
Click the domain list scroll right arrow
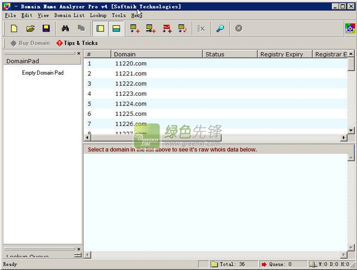(x=343, y=137)
